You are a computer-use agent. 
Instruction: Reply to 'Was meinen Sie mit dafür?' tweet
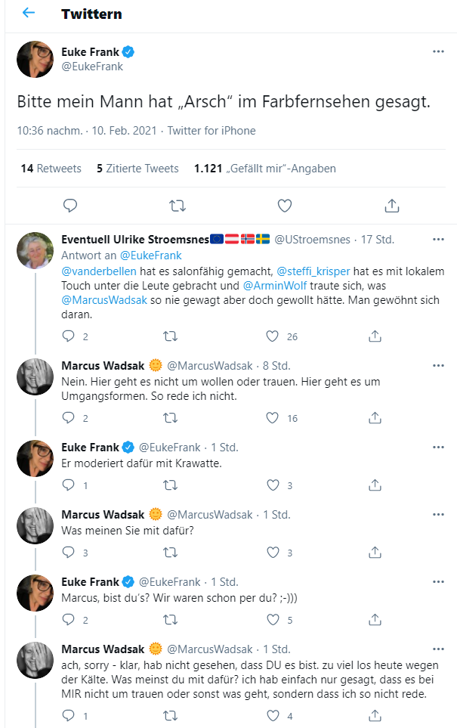pos(69,553)
